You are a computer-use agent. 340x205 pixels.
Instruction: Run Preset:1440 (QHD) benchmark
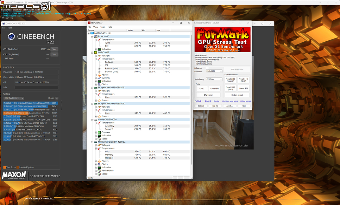tap(244, 80)
